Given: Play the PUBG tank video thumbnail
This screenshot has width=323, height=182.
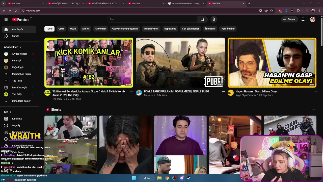Looking at the screenshot, I should [x=180, y=63].
